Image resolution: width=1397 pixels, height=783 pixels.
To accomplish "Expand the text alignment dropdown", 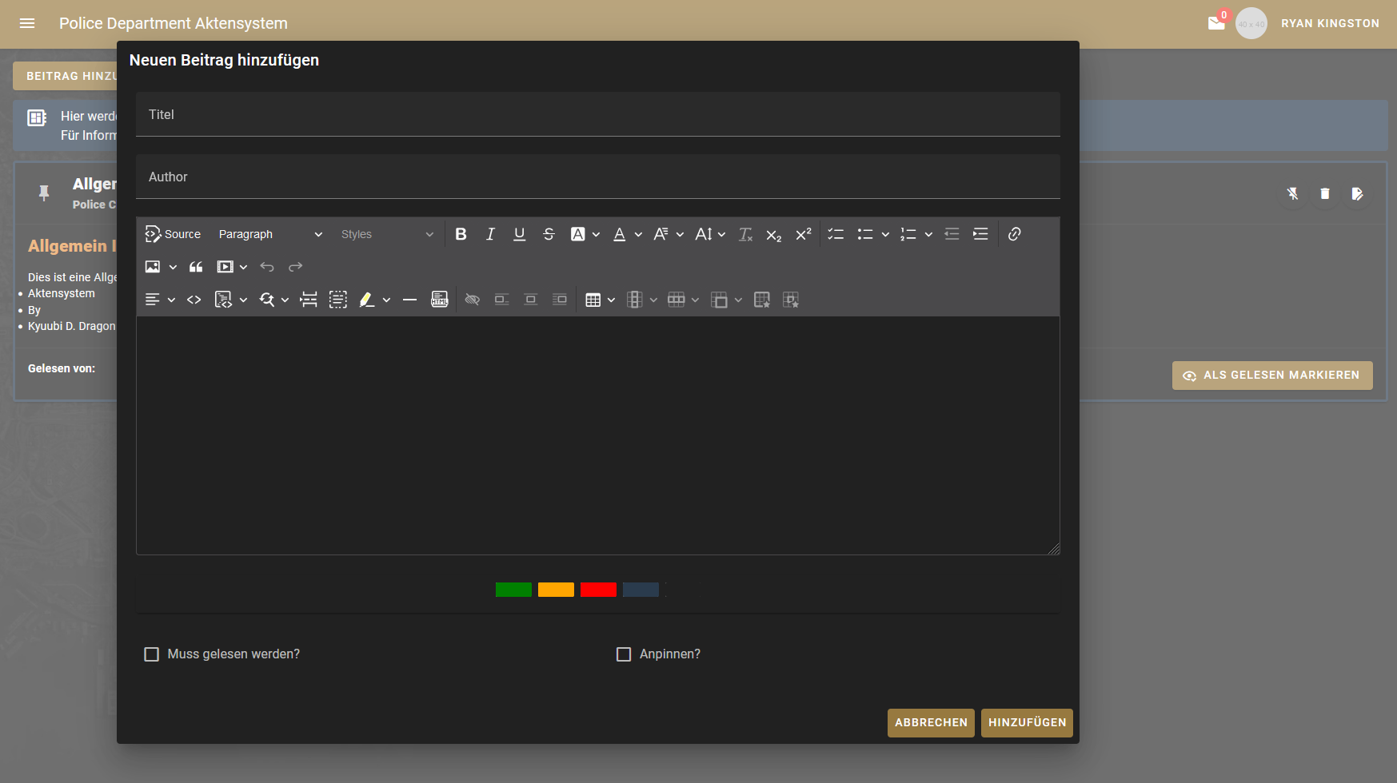I will coord(160,300).
